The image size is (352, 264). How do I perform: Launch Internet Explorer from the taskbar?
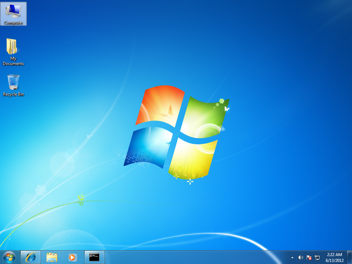pos(31,257)
